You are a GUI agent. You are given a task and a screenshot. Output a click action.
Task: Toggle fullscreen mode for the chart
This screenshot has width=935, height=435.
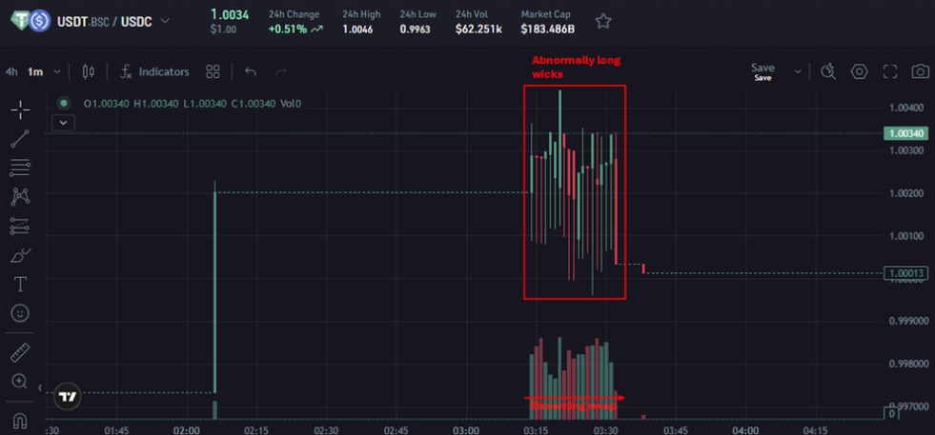(x=890, y=71)
